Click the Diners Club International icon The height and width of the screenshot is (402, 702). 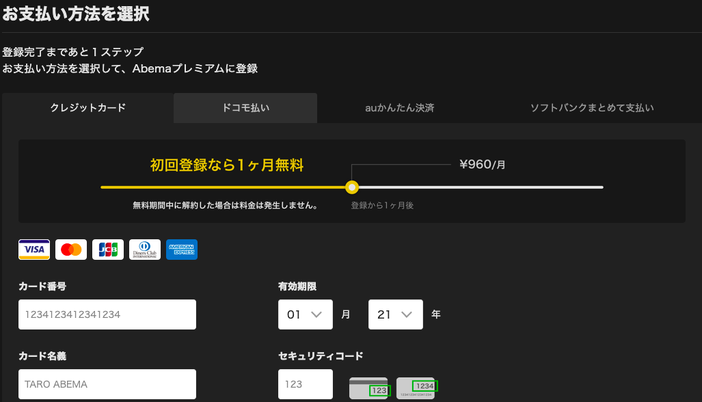[x=145, y=250]
